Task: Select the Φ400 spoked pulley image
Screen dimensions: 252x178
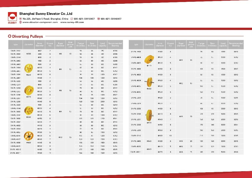Action: coord(28,136)
